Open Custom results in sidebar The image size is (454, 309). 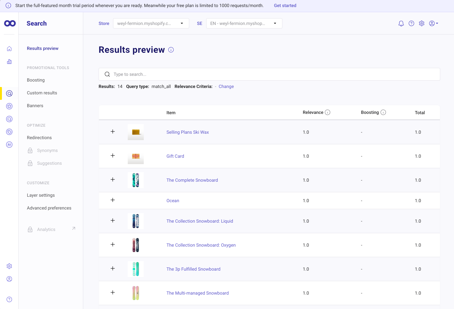tap(42, 93)
